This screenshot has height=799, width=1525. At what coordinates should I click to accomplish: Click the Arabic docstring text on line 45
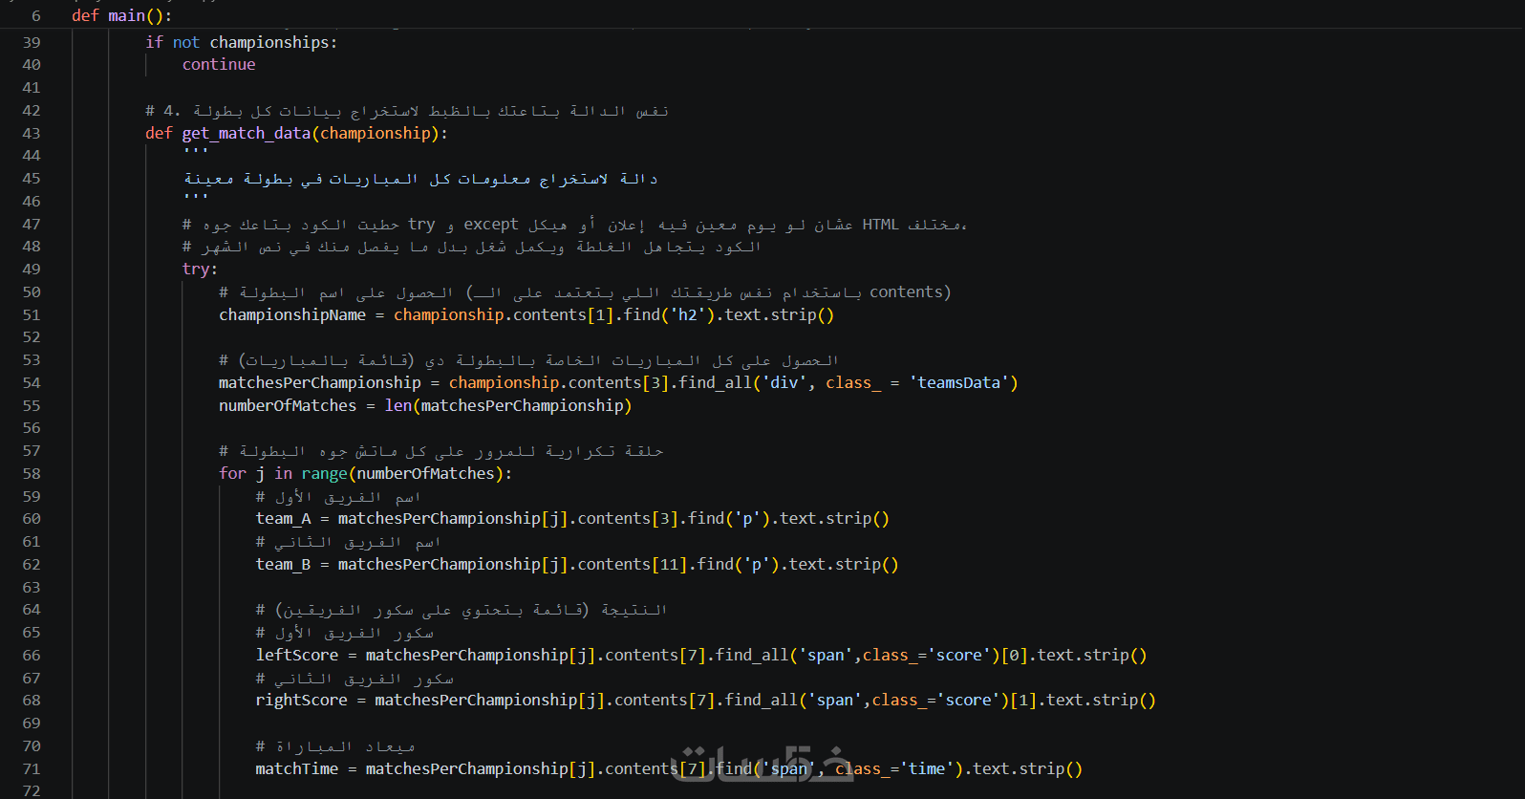[x=420, y=179]
